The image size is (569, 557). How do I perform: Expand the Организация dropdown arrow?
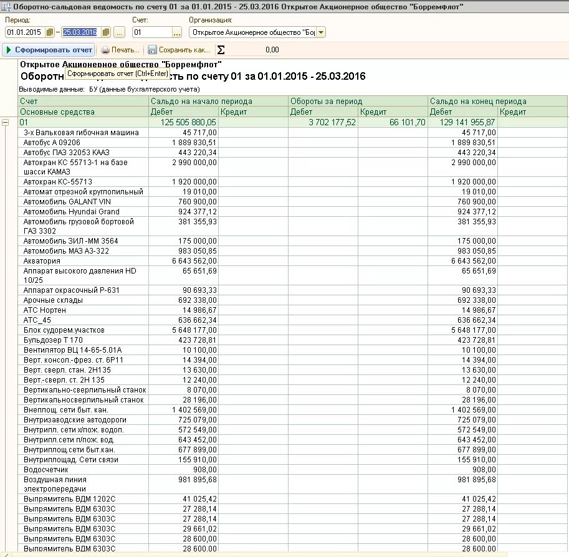click(x=321, y=32)
